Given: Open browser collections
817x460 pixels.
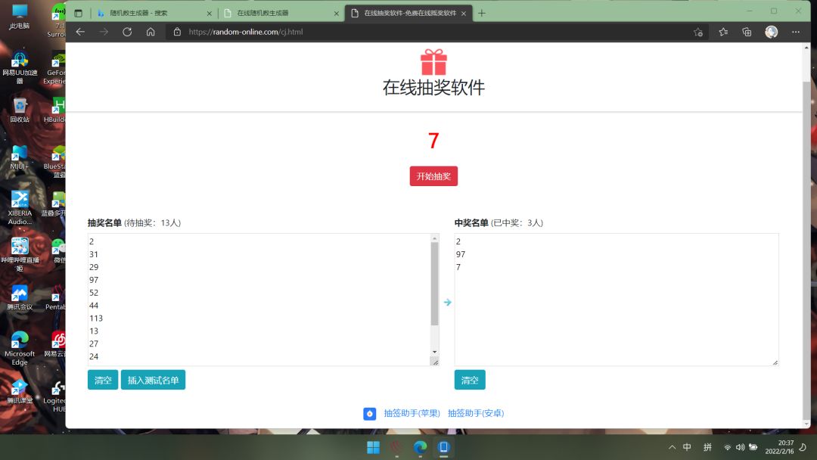Looking at the screenshot, I should coord(747,32).
